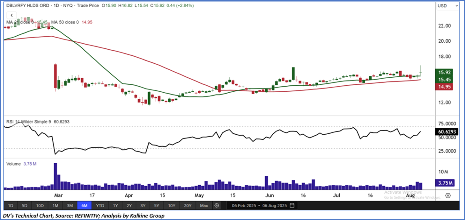Select the active 6M time range
The height and width of the screenshot is (220, 465).
[x=85, y=205]
